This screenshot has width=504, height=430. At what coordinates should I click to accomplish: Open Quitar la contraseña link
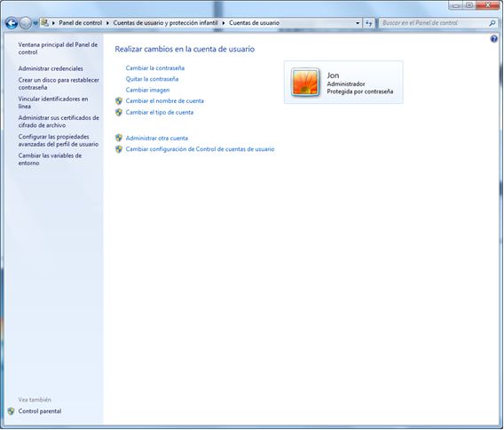[x=152, y=79]
